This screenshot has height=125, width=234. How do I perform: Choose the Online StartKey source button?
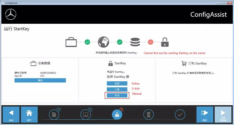coord(117,83)
